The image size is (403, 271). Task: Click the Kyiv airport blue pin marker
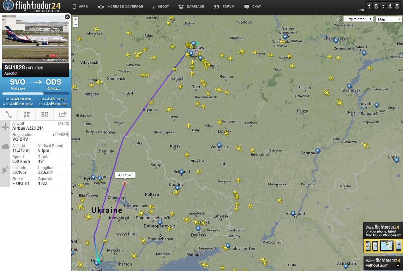coord(93,178)
